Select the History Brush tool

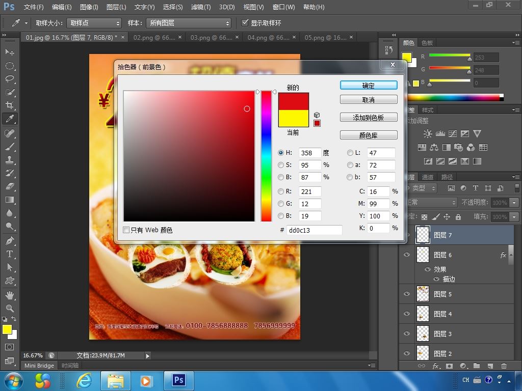(9, 173)
